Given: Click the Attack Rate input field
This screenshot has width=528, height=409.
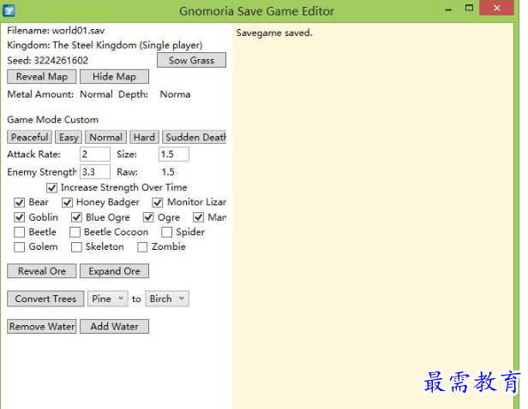Looking at the screenshot, I should pyautogui.click(x=95, y=154).
